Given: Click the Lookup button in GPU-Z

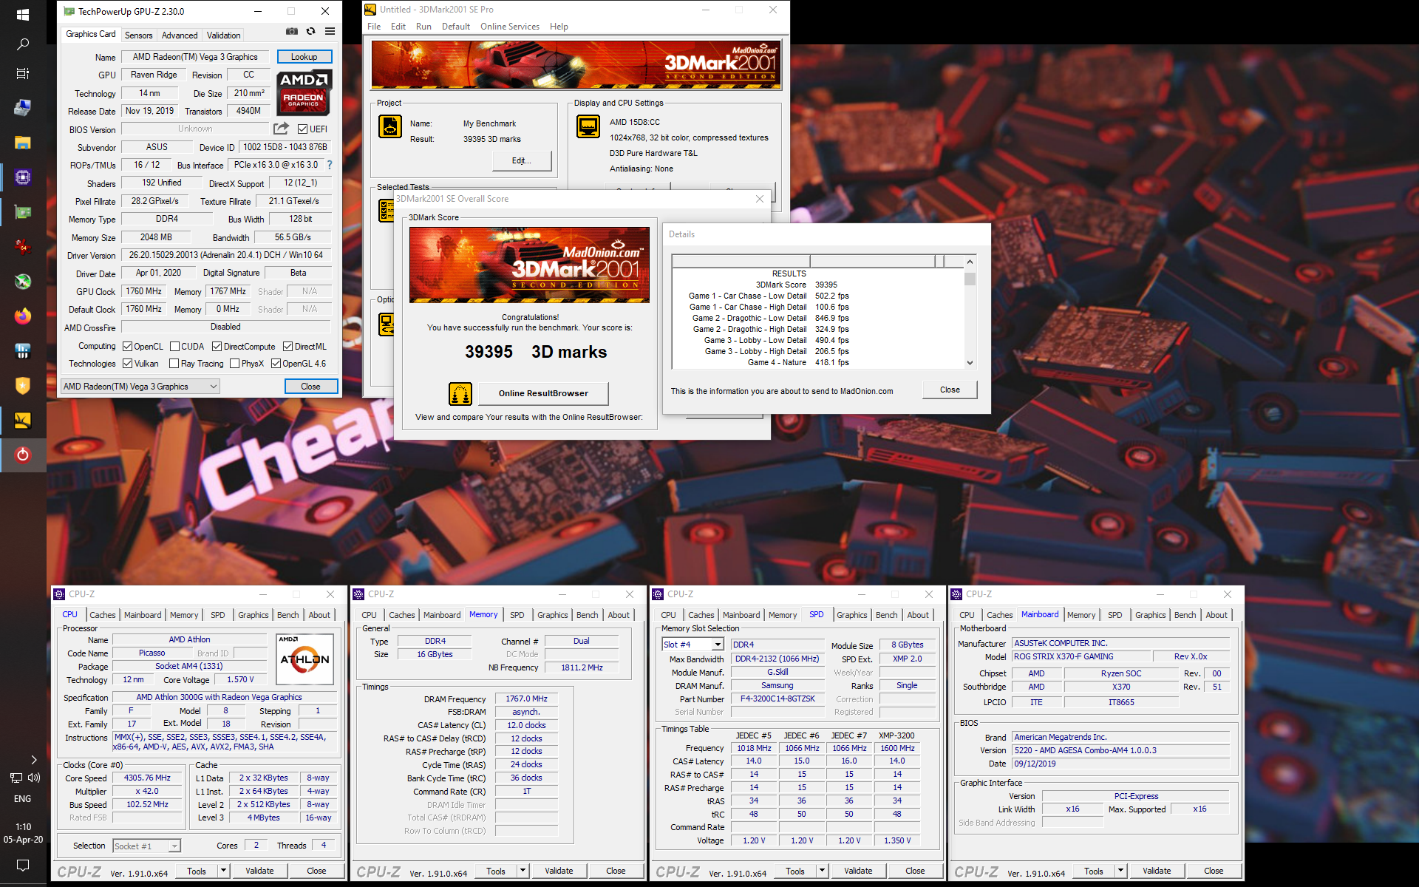Looking at the screenshot, I should click(x=304, y=57).
